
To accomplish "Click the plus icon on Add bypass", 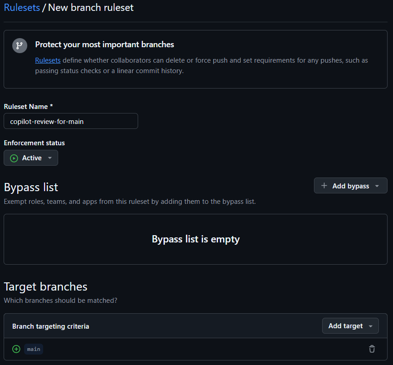I will click(x=324, y=186).
